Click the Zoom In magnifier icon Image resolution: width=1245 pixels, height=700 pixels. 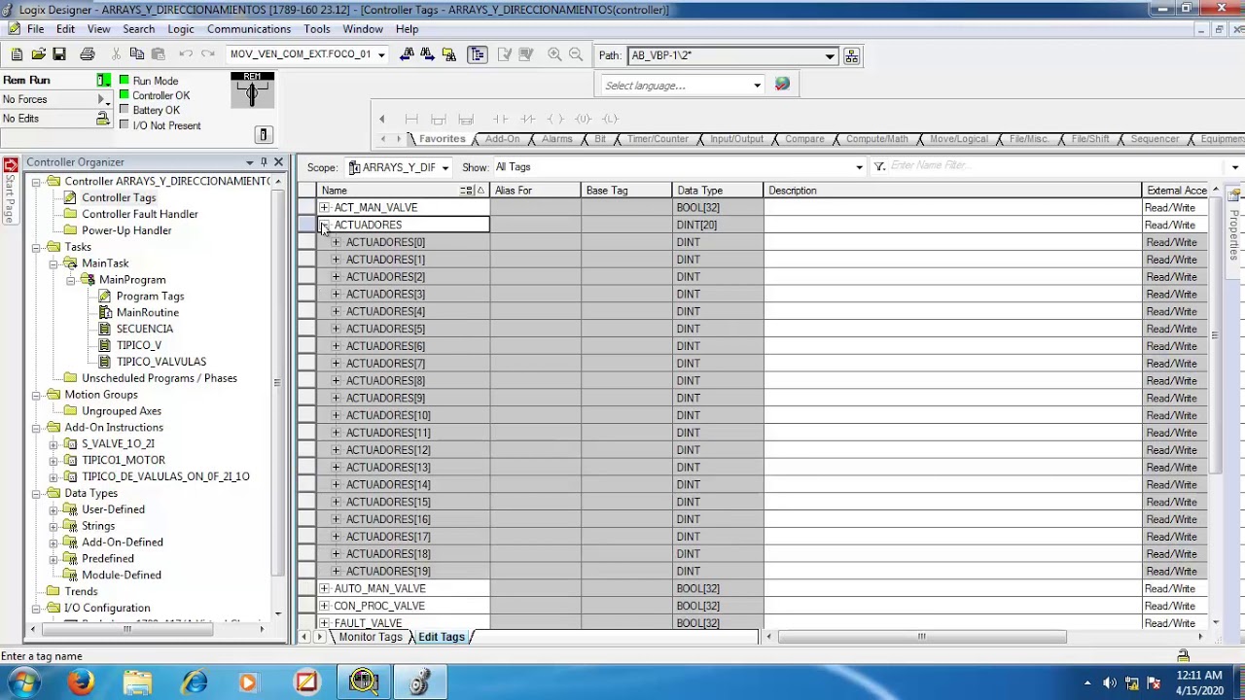(554, 54)
